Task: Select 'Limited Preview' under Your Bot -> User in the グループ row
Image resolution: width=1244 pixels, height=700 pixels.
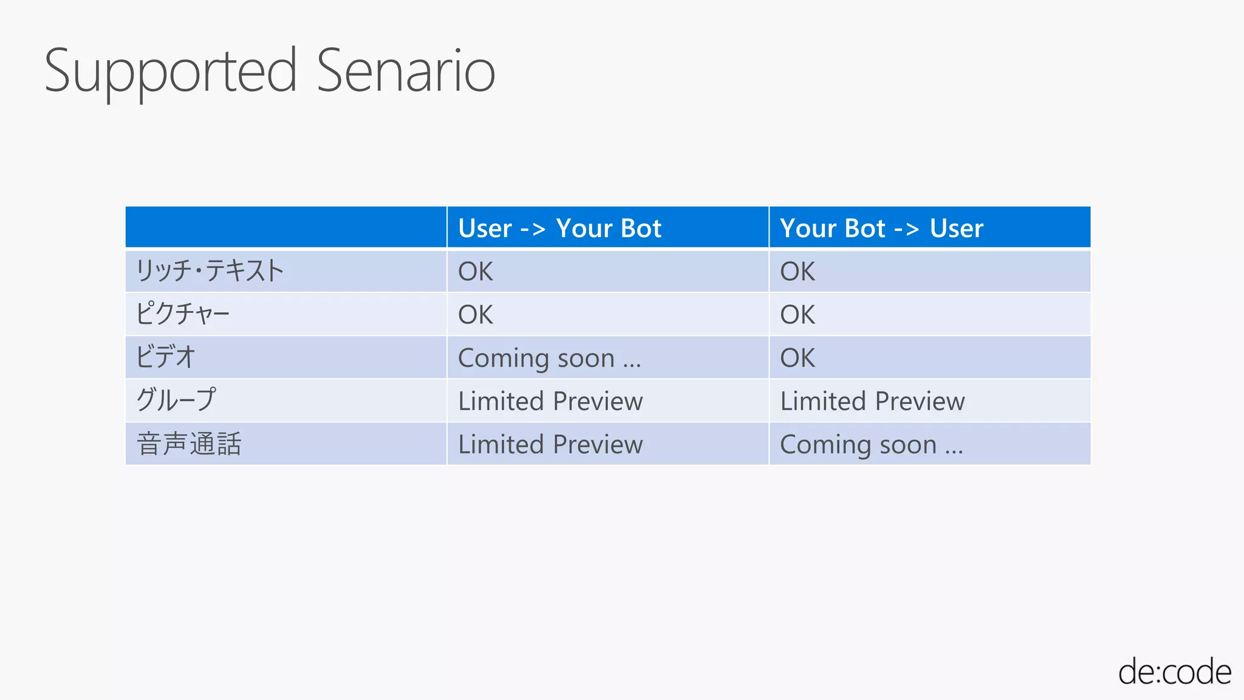Action: point(872,401)
